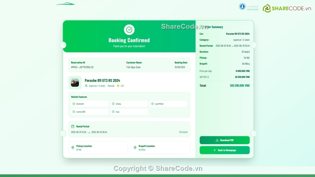Click the map feature chip
This screenshot has height=177, width=315.
coord(129,112)
